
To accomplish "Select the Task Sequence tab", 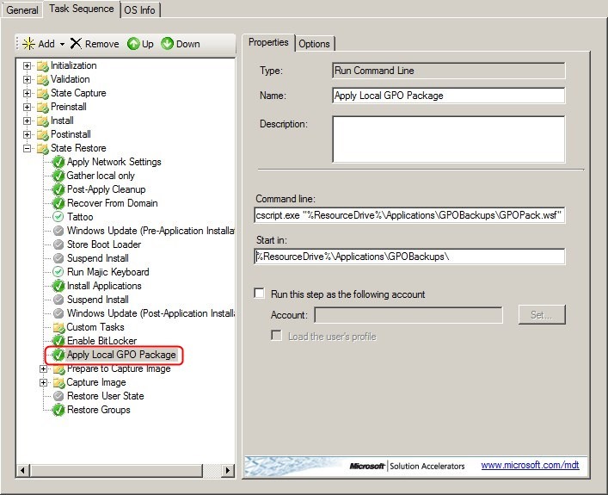I will point(82,9).
